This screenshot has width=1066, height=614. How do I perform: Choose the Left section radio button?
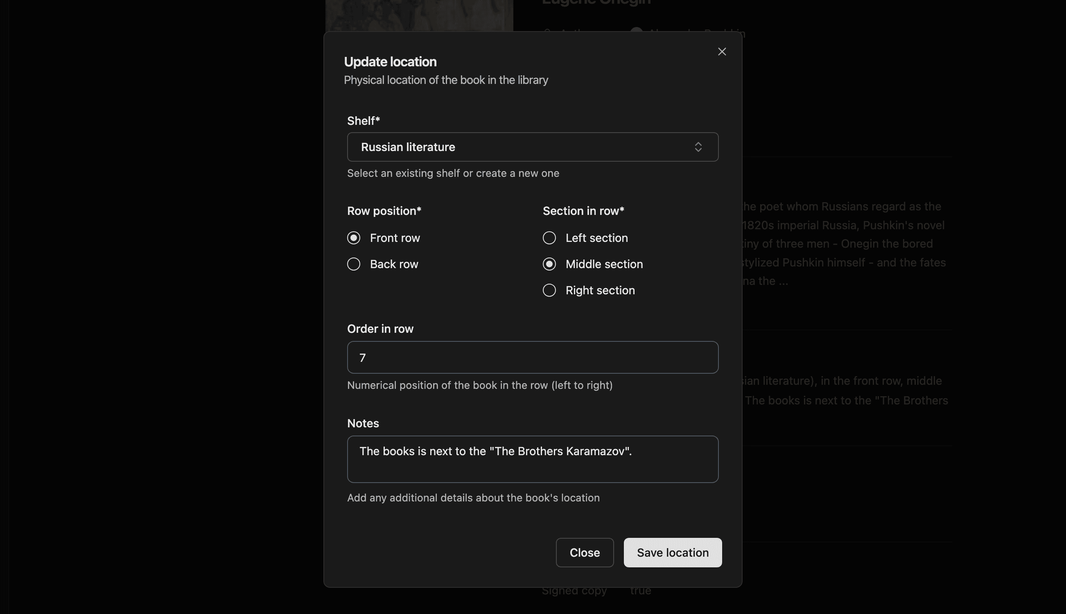549,237
